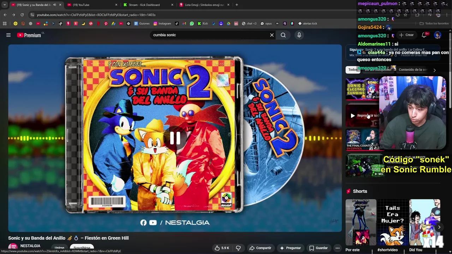Screen dimensions: 452x254
Task: Open a new browser tab
Action: [237, 5]
